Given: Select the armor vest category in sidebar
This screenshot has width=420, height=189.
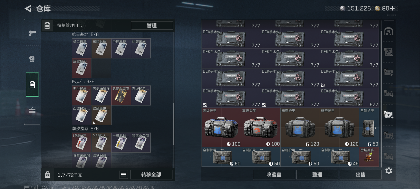Looking at the screenshot, I should 32,59.
